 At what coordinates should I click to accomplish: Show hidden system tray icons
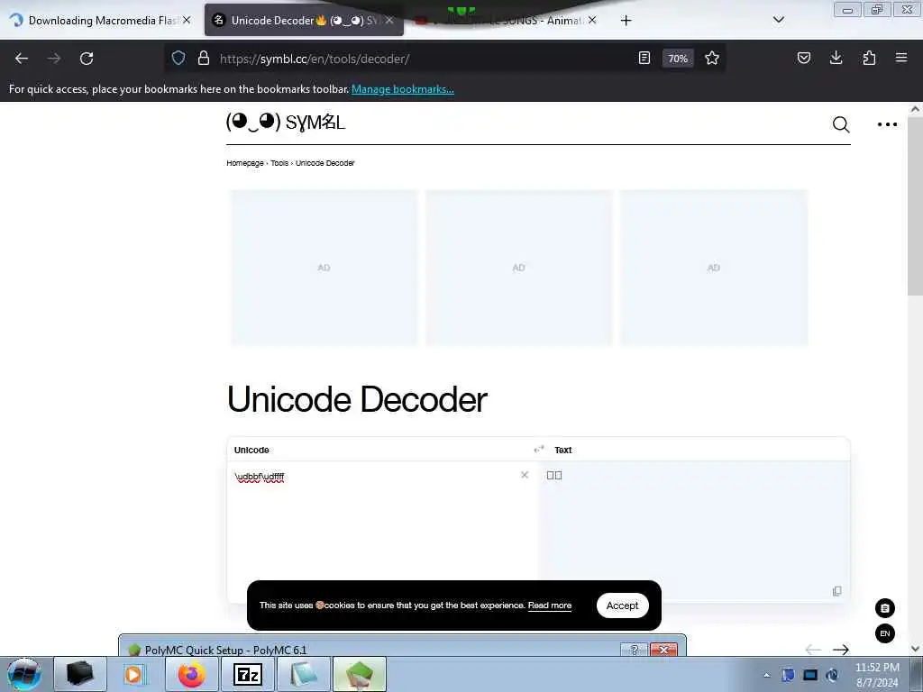click(766, 675)
